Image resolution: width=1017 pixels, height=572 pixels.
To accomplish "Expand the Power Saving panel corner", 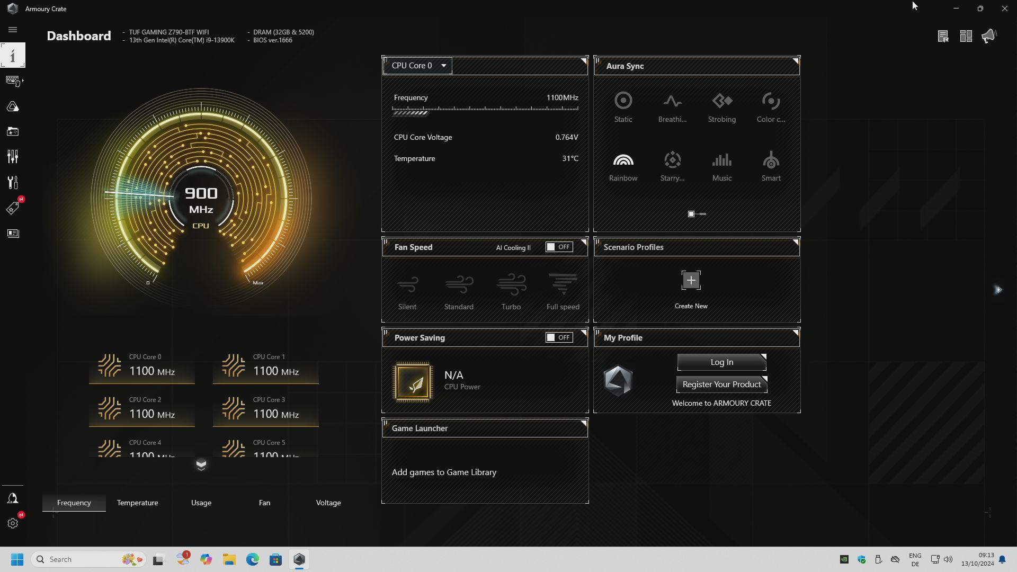I will [583, 333].
